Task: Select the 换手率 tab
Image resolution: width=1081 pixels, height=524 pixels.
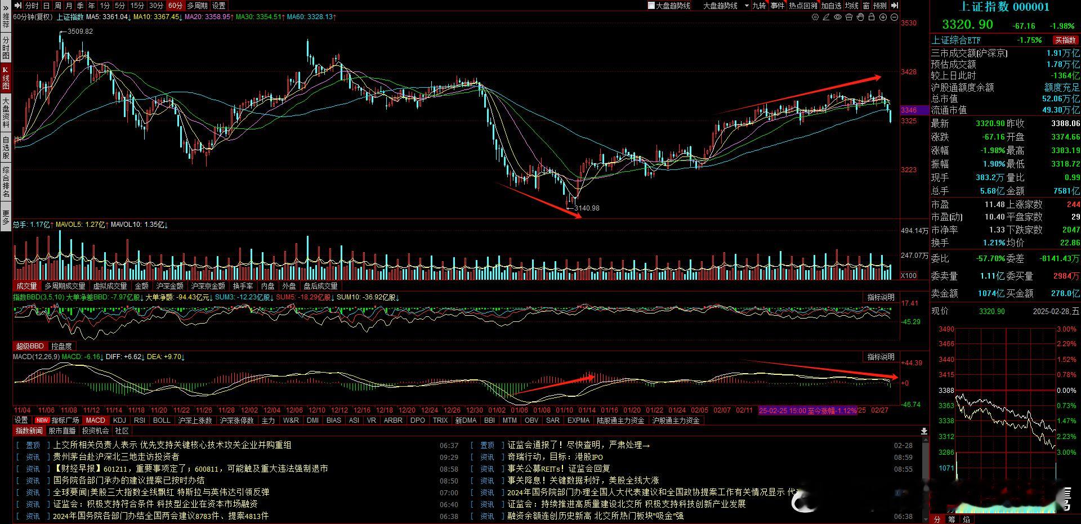Action: [x=243, y=286]
